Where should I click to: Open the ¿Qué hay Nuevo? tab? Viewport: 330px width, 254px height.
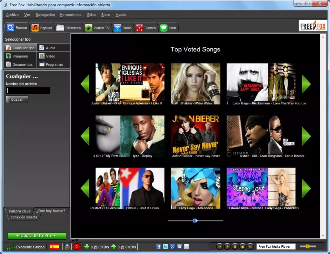[51, 211]
